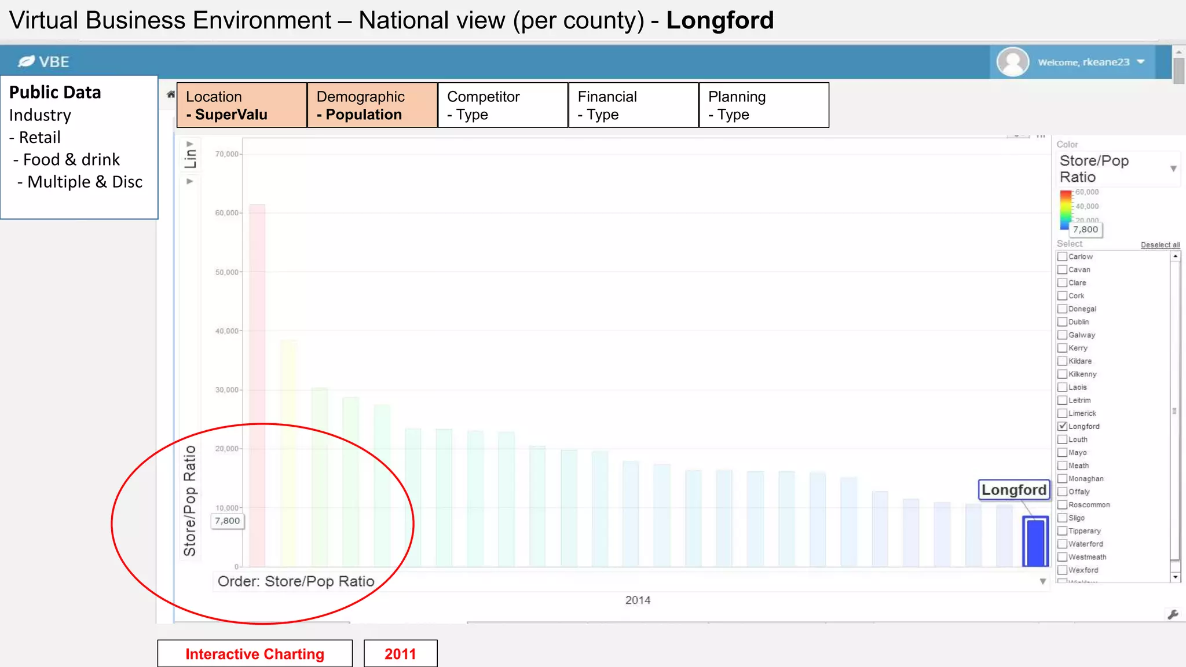Click the county list scroll-down arrow
The height and width of the screenshot is (667, 1186).
tap(1175, 577)
